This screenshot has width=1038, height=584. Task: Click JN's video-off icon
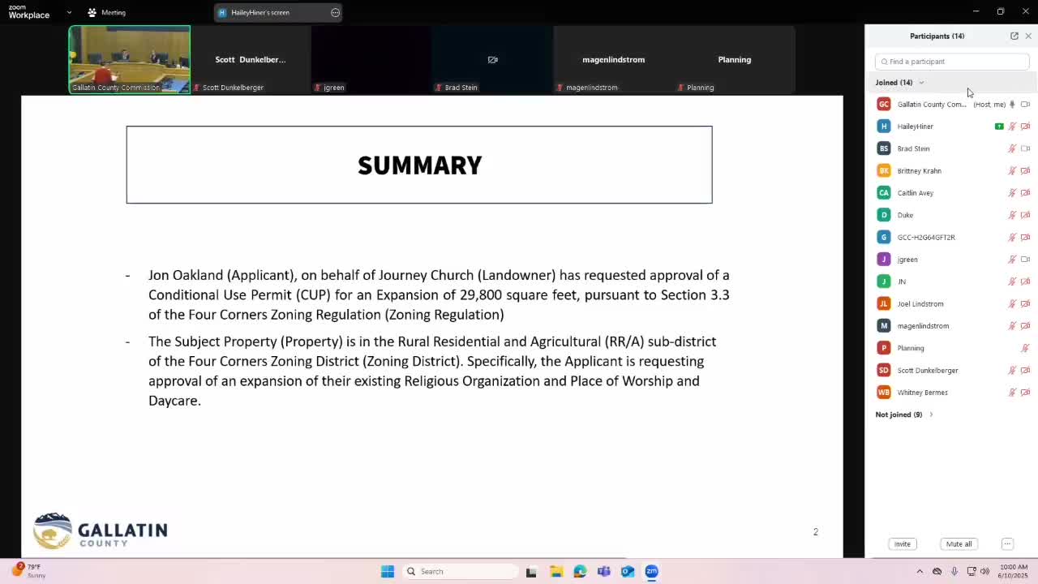click(x=1025, y=281)
